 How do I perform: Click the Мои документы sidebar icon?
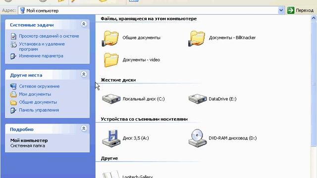point(13,94)
